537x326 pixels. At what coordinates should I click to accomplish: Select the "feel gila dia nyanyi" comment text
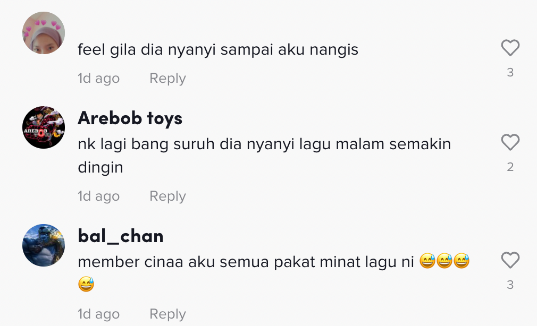pyautogui.click(x=218, y=50)
